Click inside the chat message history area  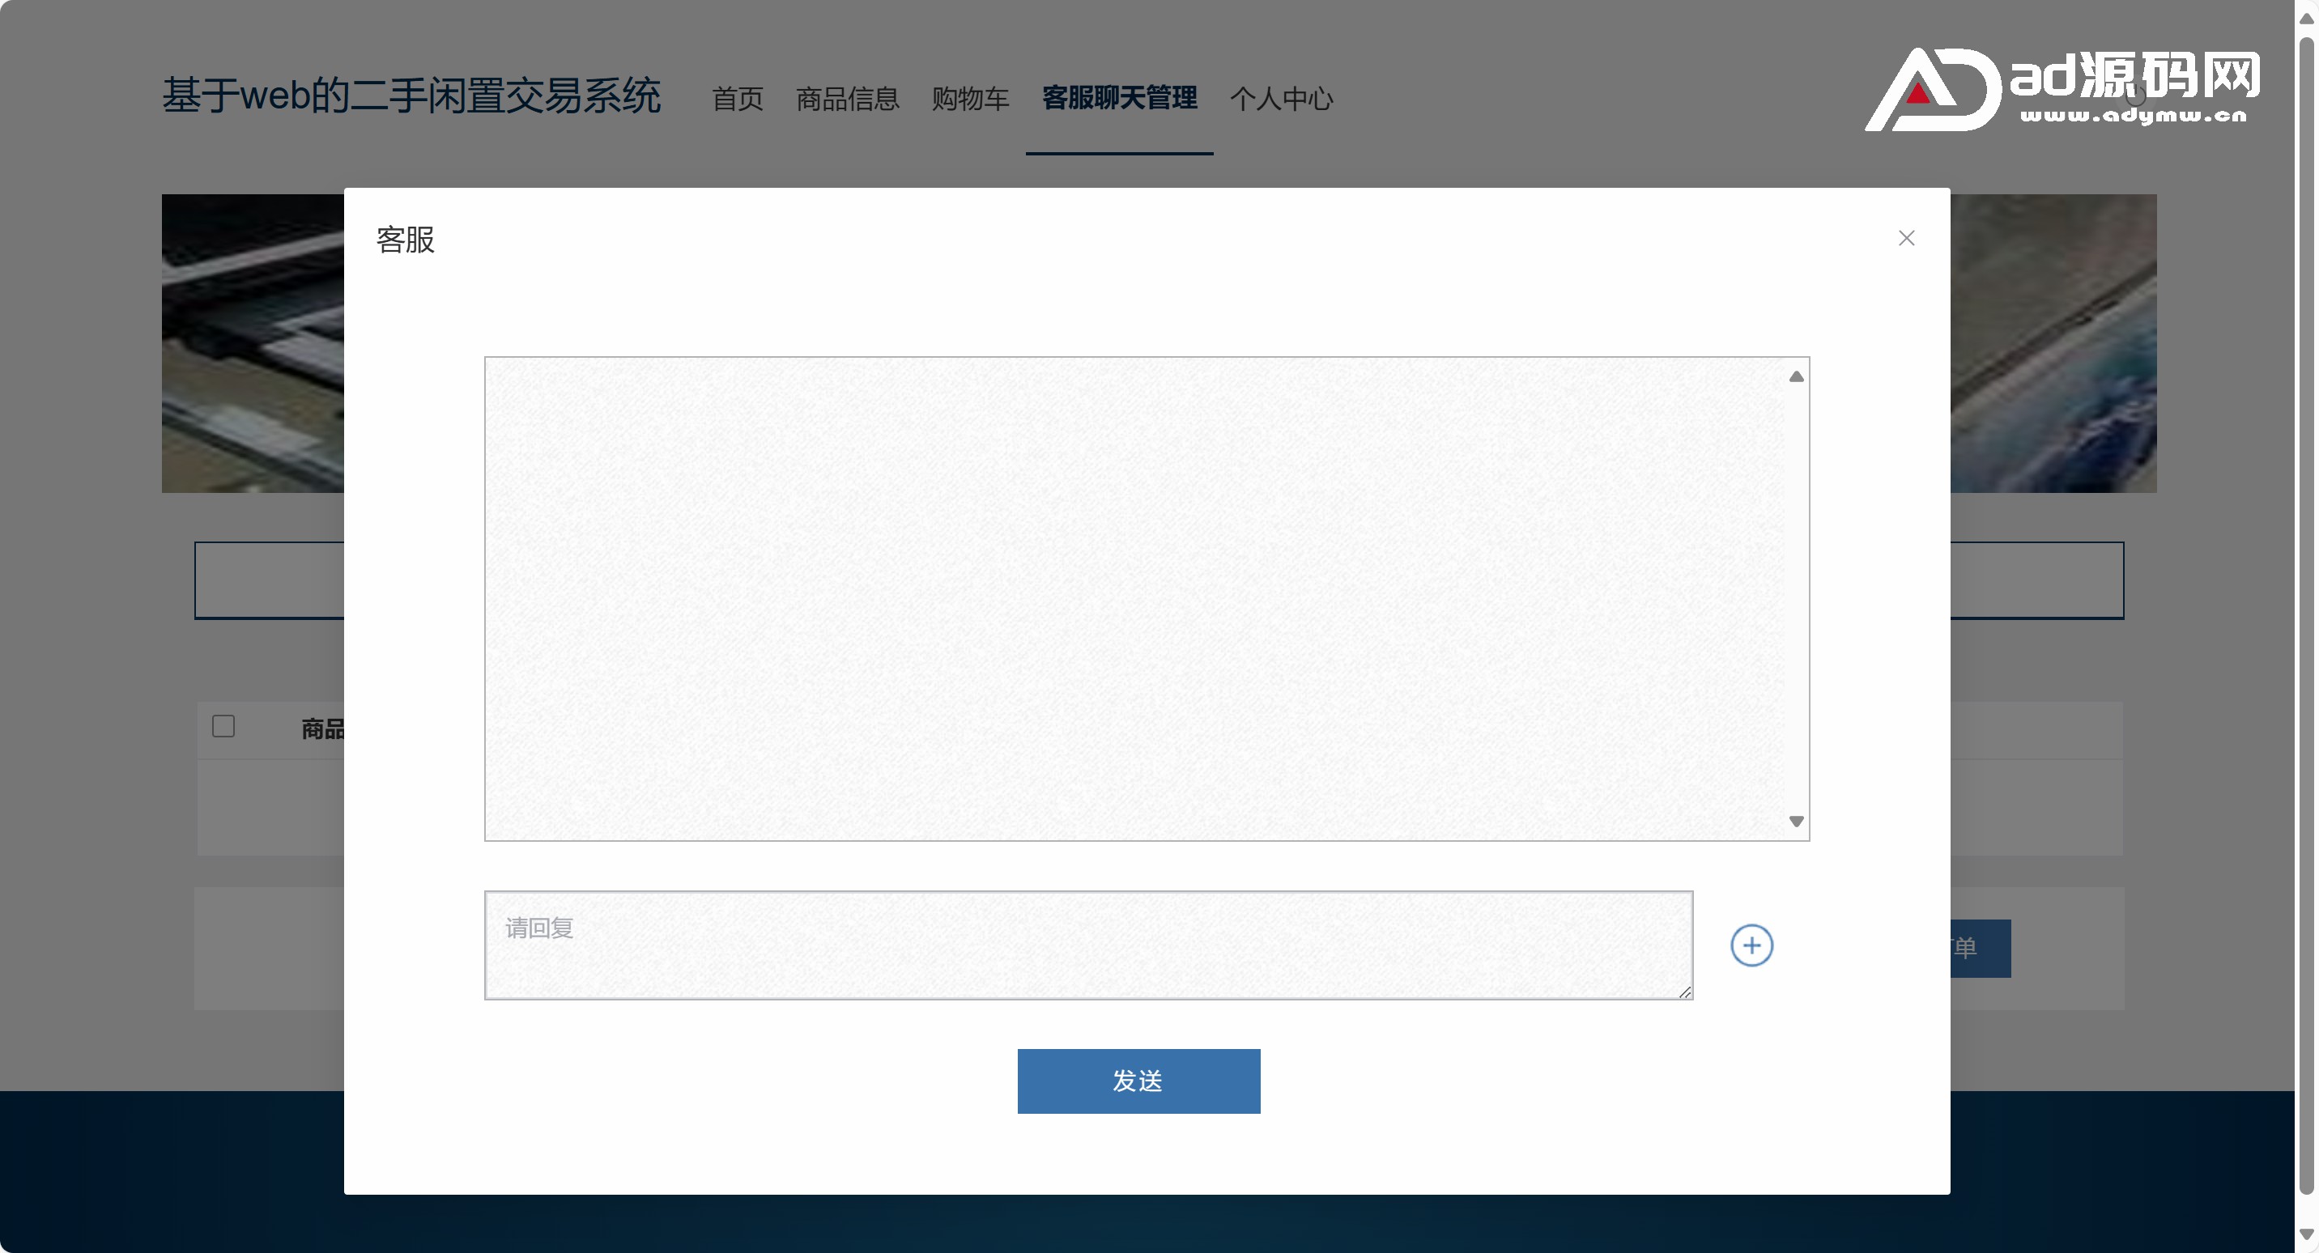[x=1133, y=597]
